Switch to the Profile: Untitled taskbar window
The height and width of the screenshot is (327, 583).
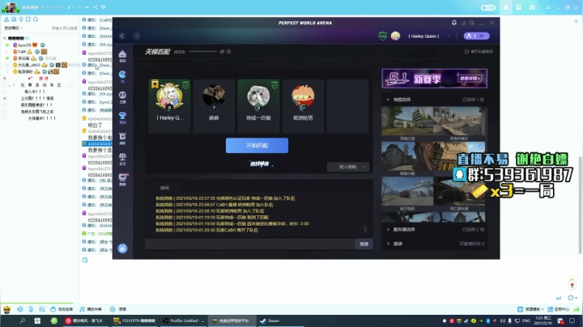tap(184, 321)
